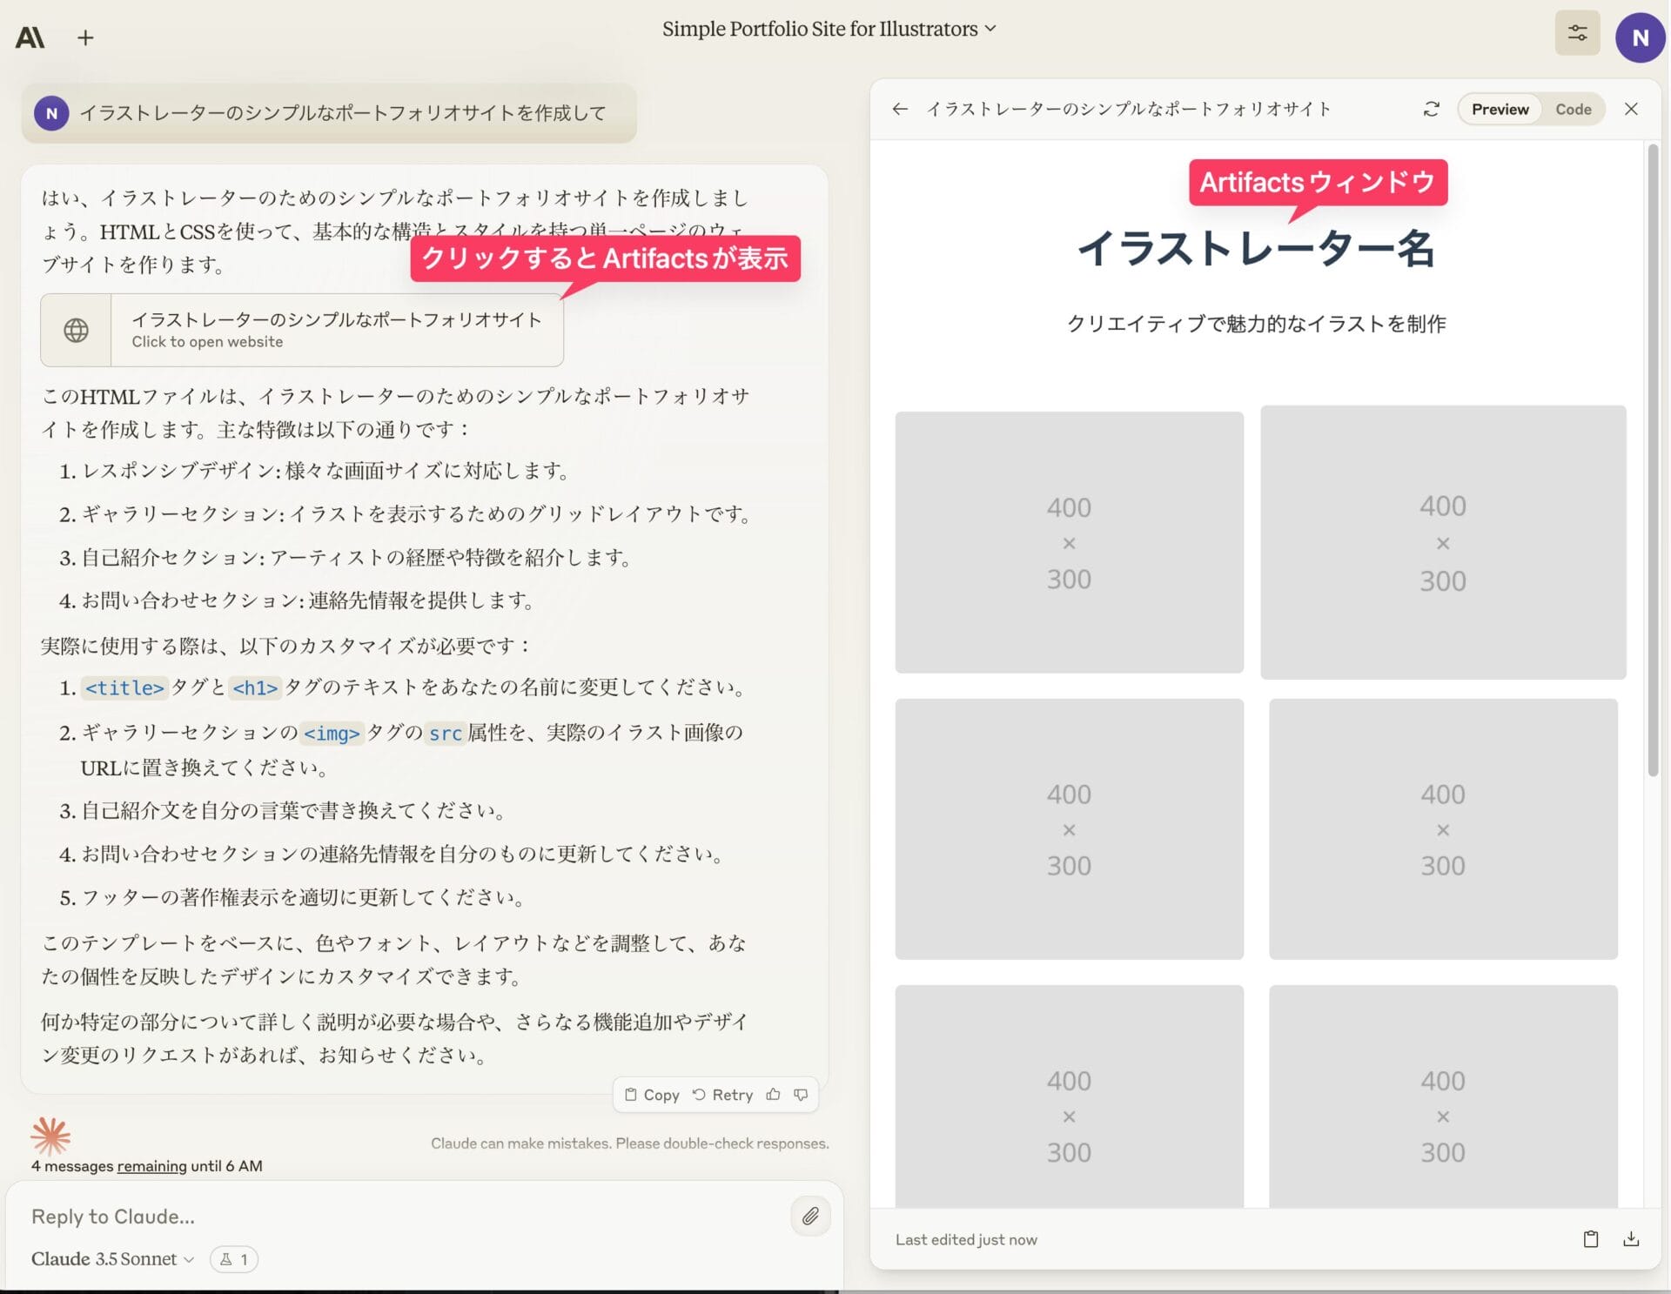Image resolution: width=1671 pixels, height=1294 pixels.
Task: Open the Claude 3.5 Sonnet model selector
Action: pyautogui.click(x=112, y=1259)
